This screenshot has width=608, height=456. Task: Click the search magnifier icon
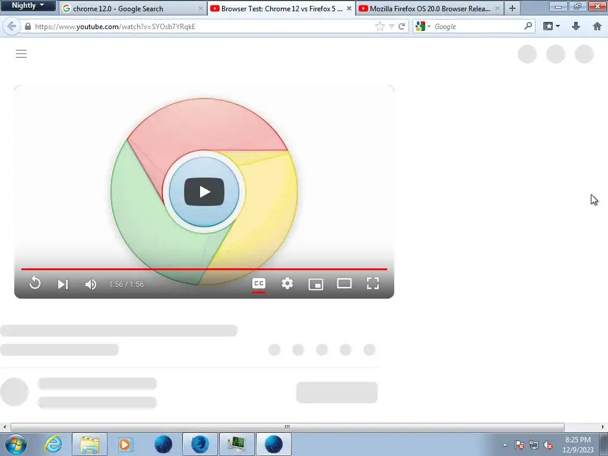coord(528,26)
